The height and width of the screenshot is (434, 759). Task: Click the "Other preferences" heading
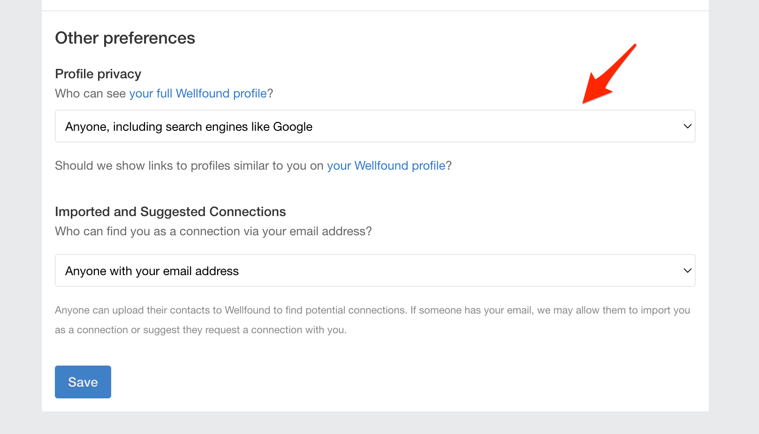(125, 38)
